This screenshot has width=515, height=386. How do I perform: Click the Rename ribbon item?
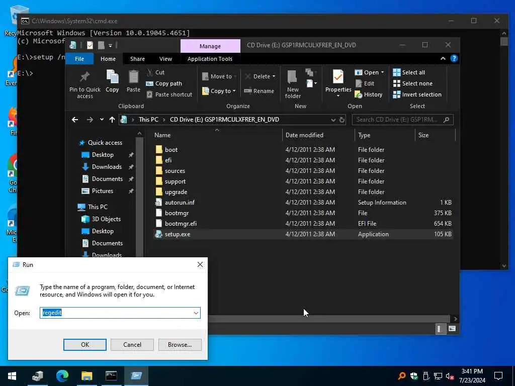[259, 91]
